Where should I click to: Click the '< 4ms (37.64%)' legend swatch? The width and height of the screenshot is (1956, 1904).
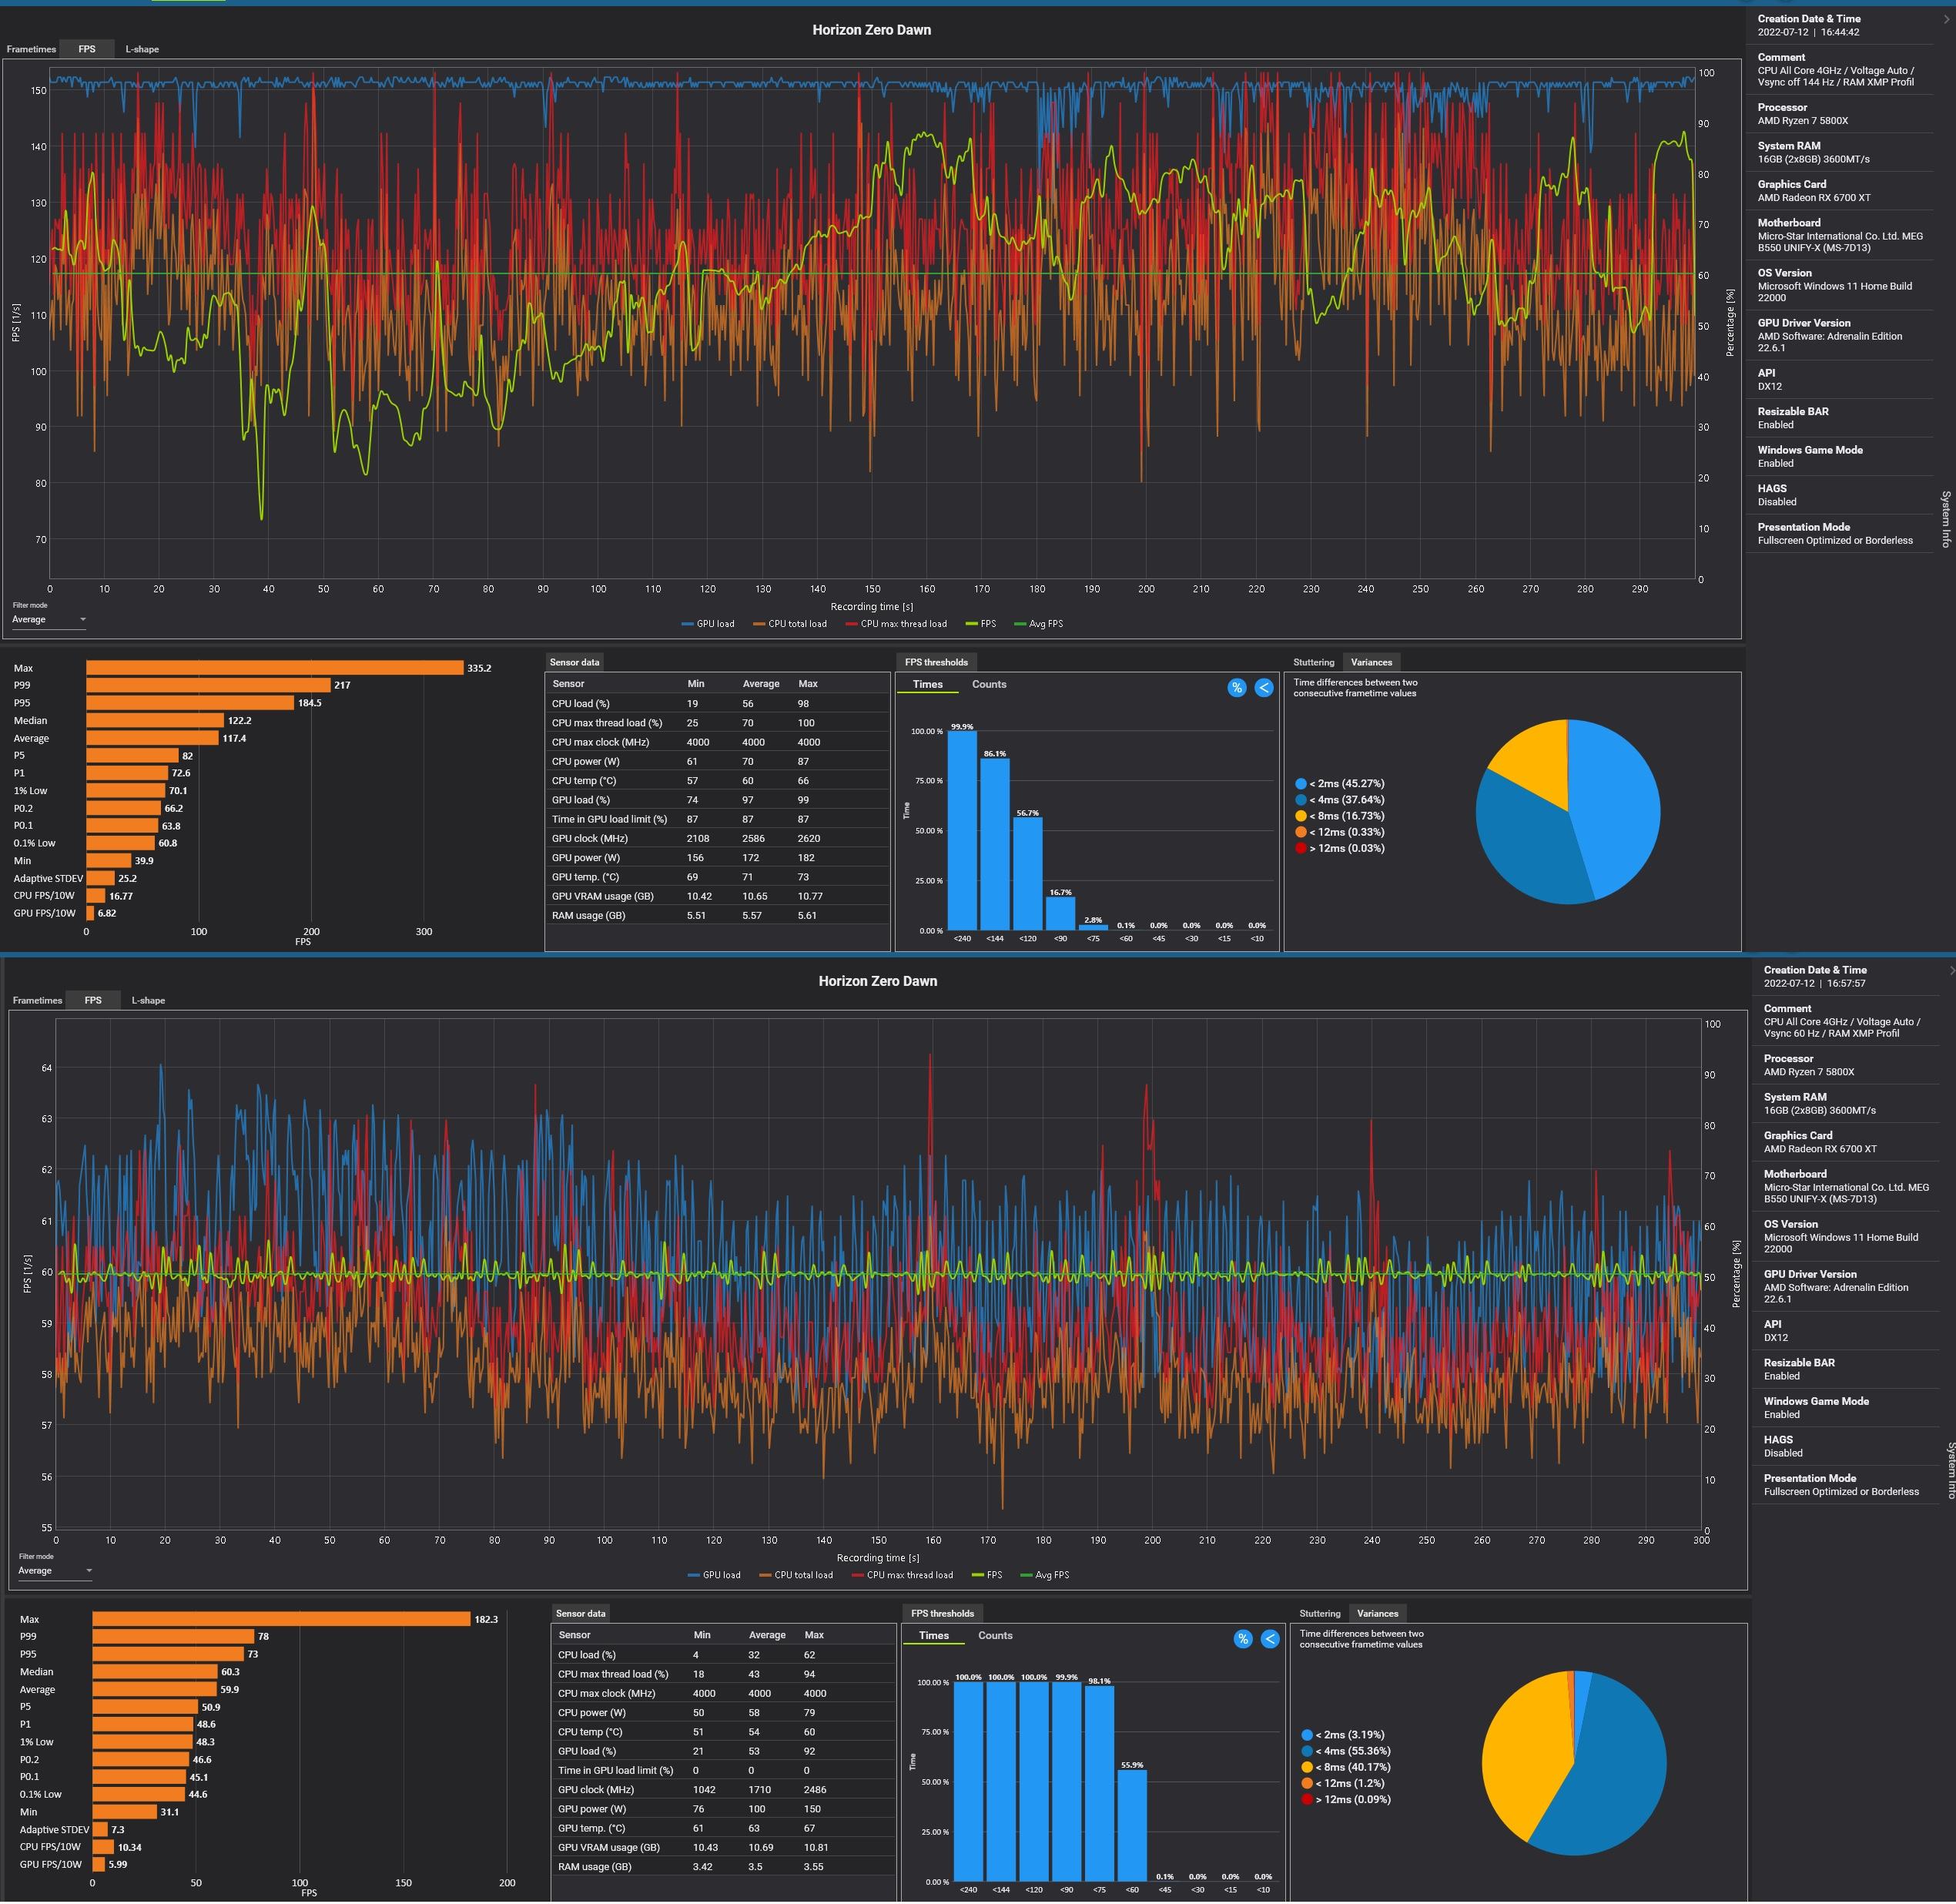click(x=1301, y=800)
